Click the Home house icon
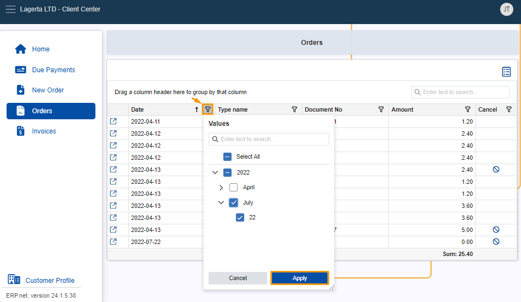 pyautogui.click(x=21, y=49)
